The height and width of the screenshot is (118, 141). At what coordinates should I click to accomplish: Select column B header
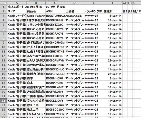pos(36,3)
